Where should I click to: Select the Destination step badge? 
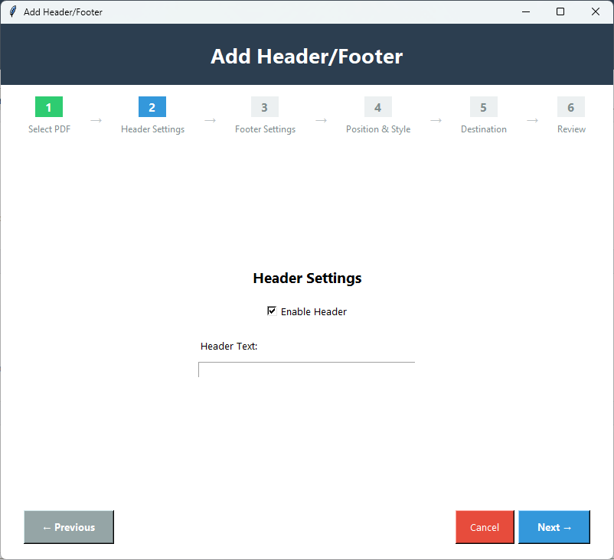coord(483,107)
